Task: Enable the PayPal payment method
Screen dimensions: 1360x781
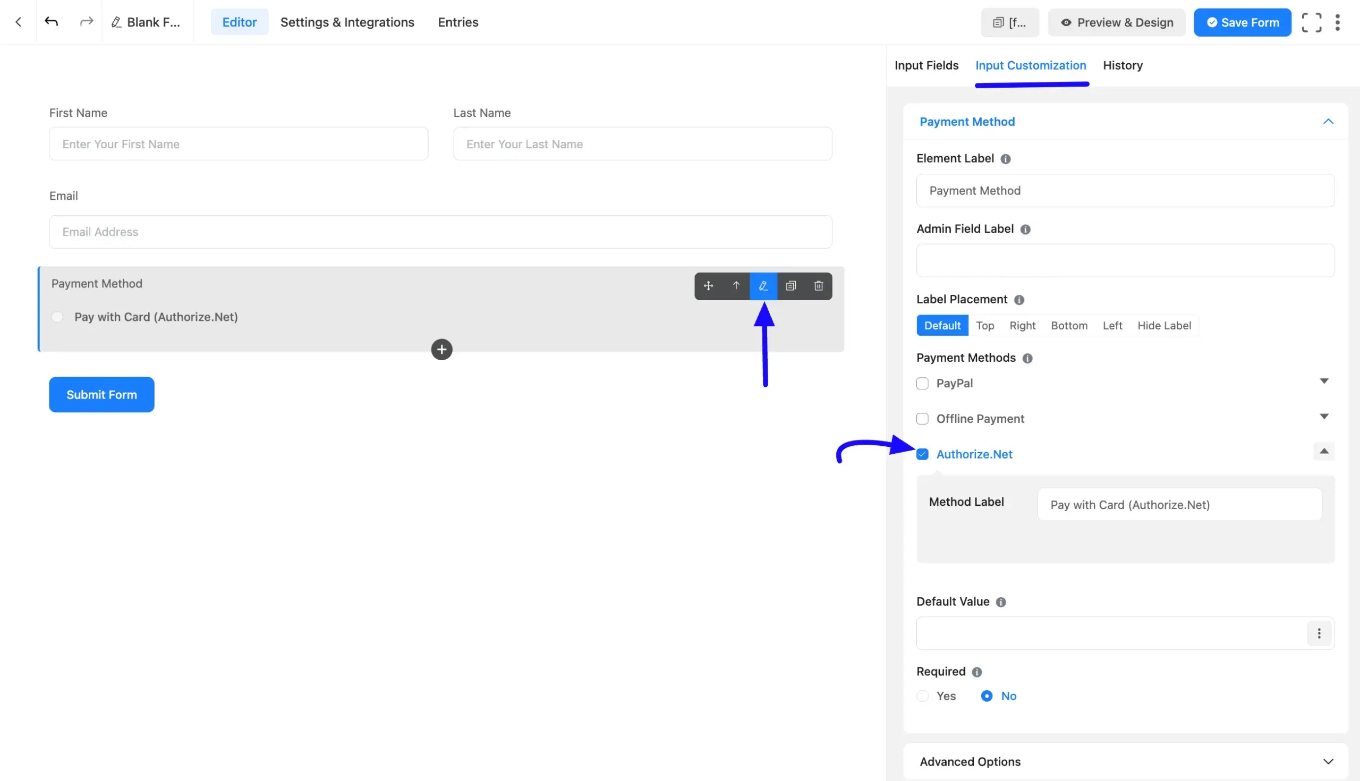Action: click(922, 383)
